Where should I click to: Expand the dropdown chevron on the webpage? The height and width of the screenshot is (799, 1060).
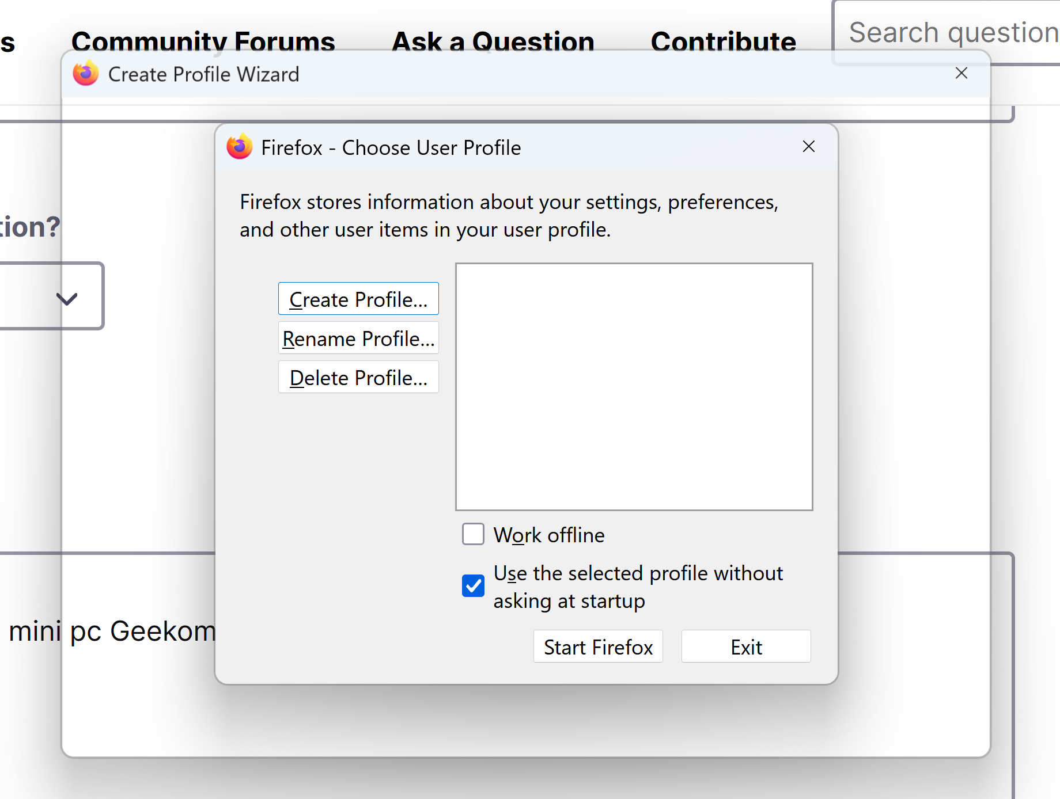tap(67, 298)
